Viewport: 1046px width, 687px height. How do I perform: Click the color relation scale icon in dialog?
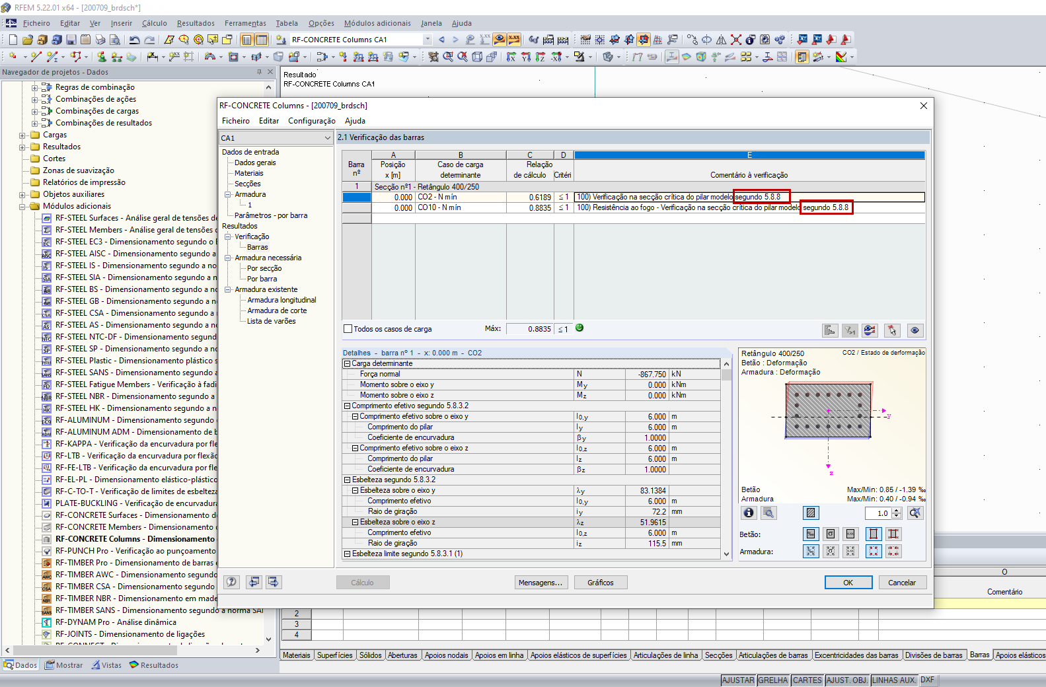[x=870, y=330]
